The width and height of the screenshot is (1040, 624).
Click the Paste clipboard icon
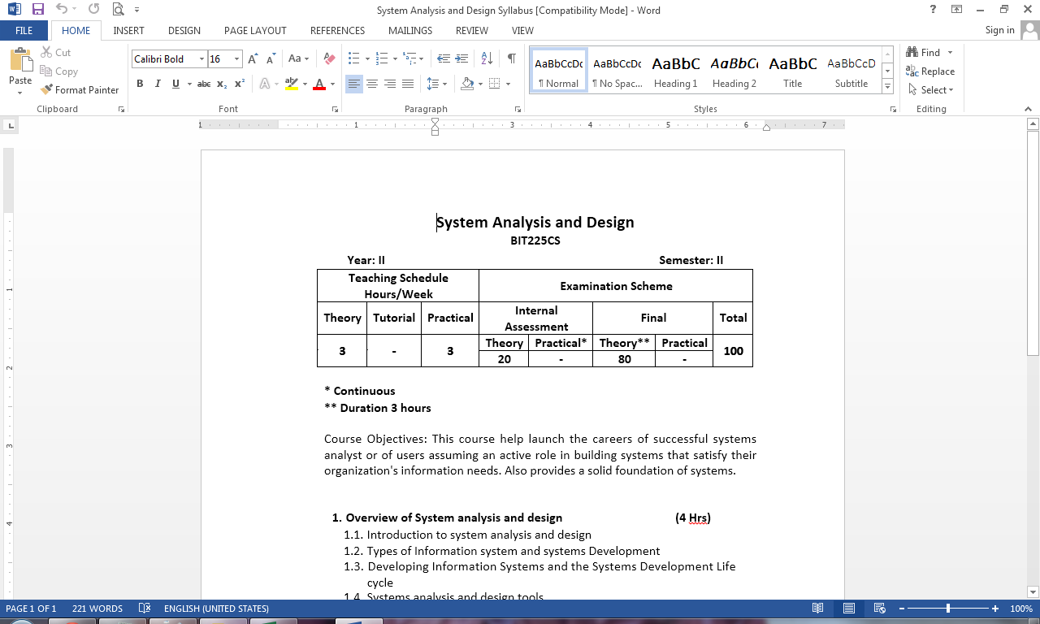[20, 61]
